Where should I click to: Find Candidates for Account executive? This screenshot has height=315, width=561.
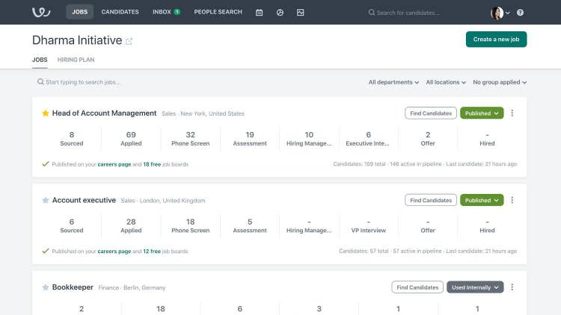[x=431, y=200]
